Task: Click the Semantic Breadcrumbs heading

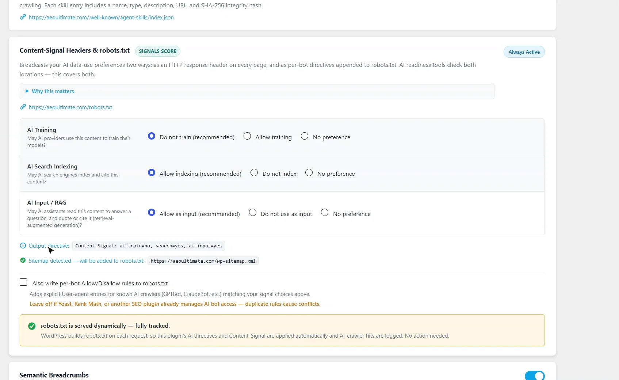Action: coord(54,375)
